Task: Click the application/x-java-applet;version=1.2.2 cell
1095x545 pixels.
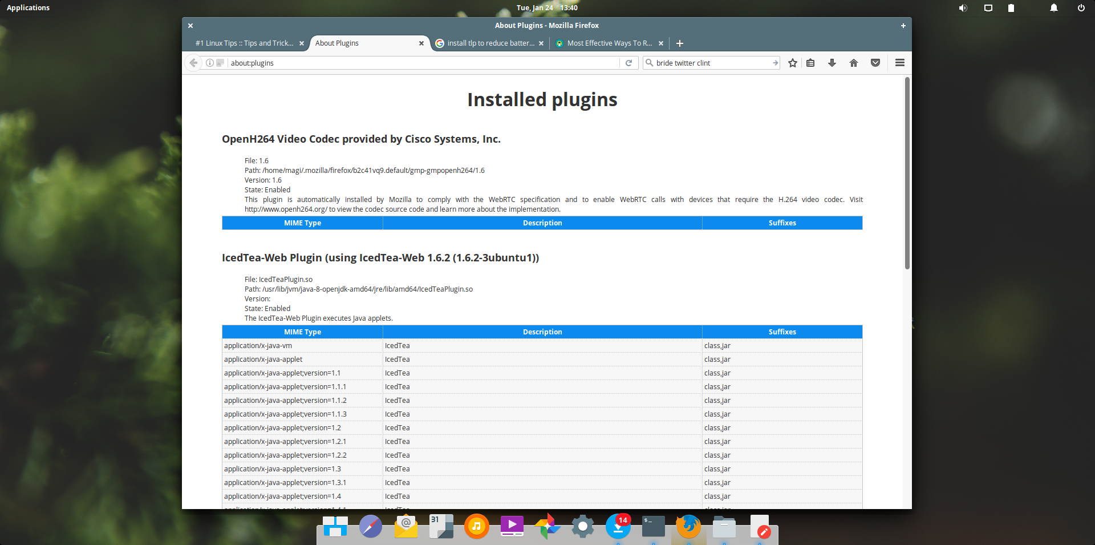Action: click(x=302, y=455)
